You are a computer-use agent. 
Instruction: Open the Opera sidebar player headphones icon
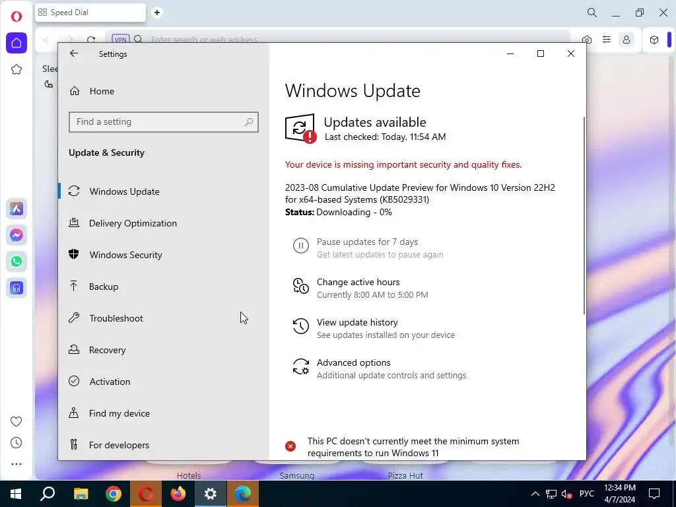pyautogui.click(x=17, y=288)
